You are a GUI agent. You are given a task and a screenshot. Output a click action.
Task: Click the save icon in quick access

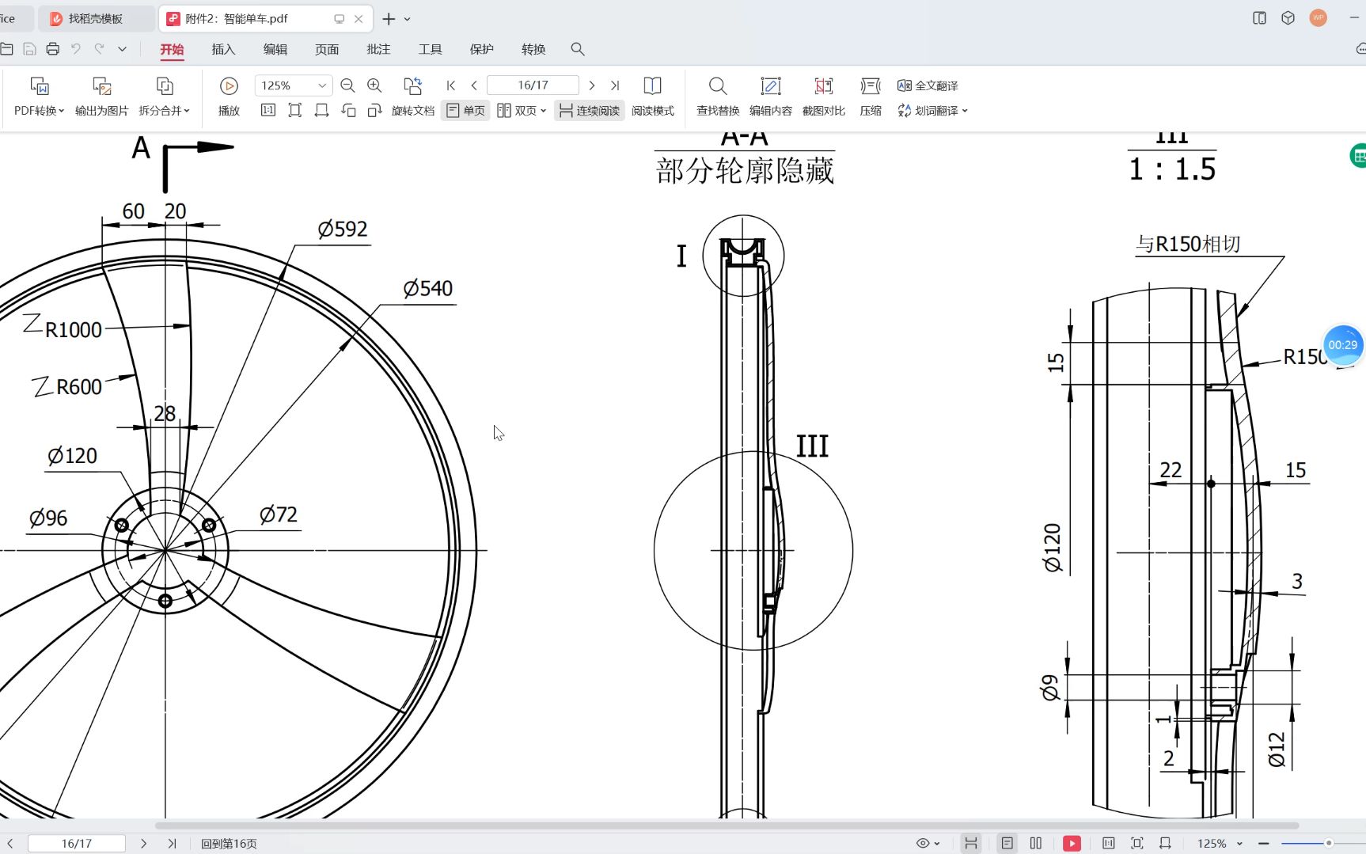(x=29, y=49)
